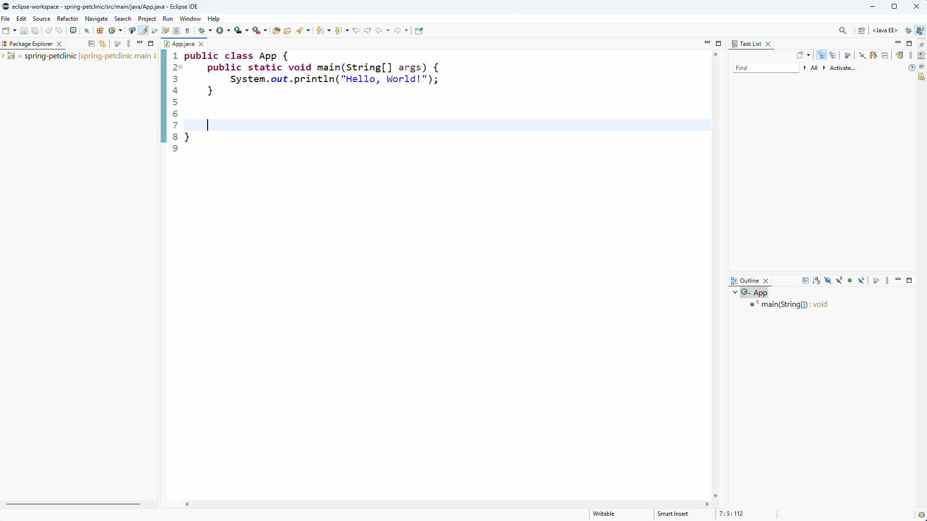
Task: Click Task List help question mark icon
Action: (912, 68)
